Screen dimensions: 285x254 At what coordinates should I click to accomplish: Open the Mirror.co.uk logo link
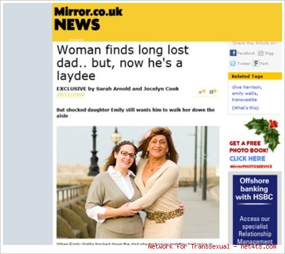(88, 12)
